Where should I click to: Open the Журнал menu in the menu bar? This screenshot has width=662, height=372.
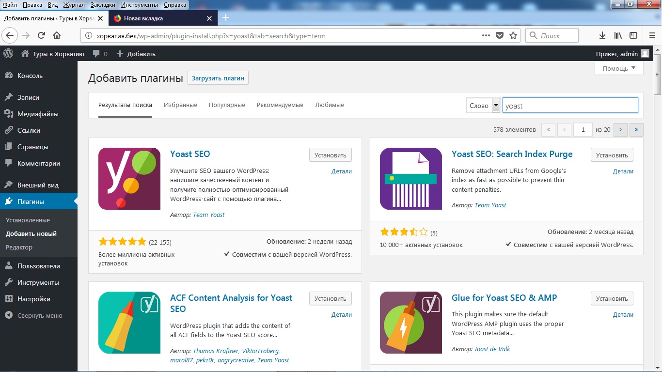coord(74,4)
